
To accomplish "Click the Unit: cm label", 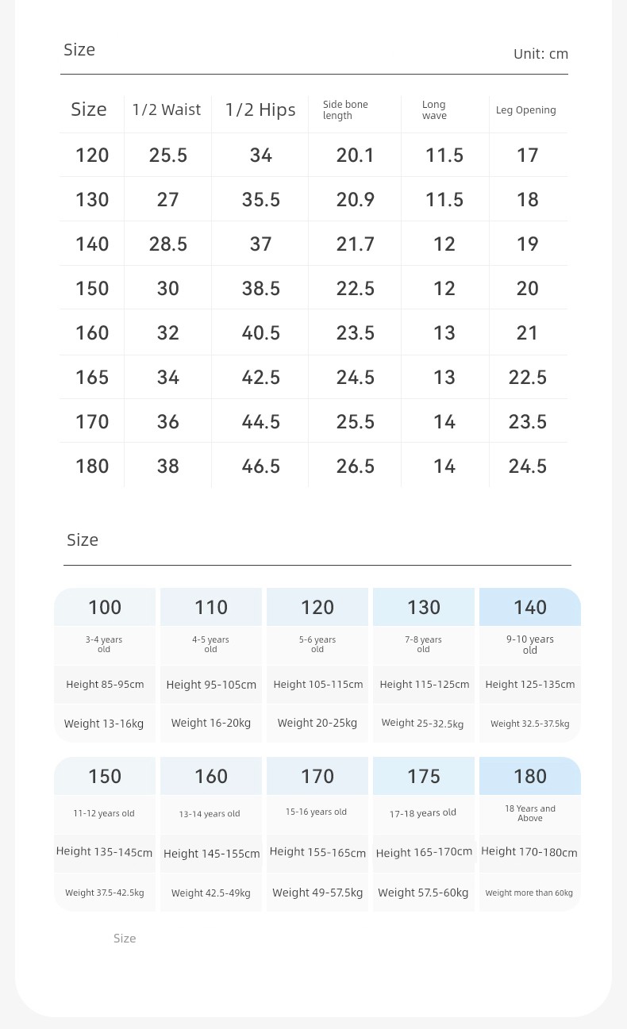I will pyautogui.click(x=540, y=54).
